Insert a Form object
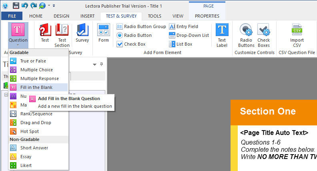The image size is (317, 171). click(104, 33)
